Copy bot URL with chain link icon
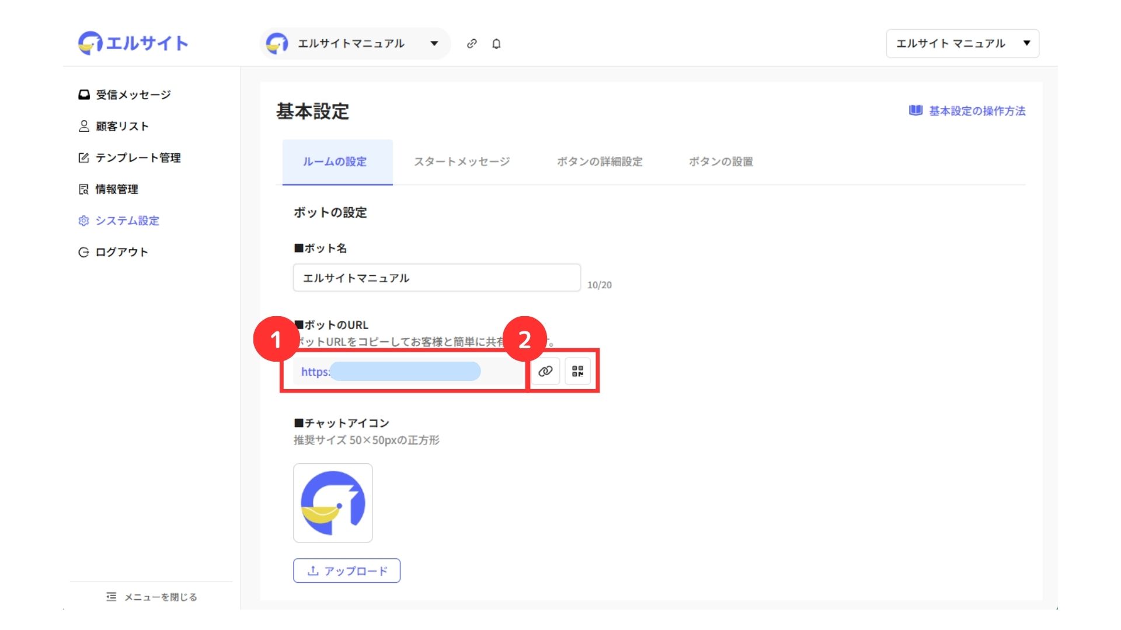Image resolution: width=1121 pixels, height=630 pixels. point(545,371)
